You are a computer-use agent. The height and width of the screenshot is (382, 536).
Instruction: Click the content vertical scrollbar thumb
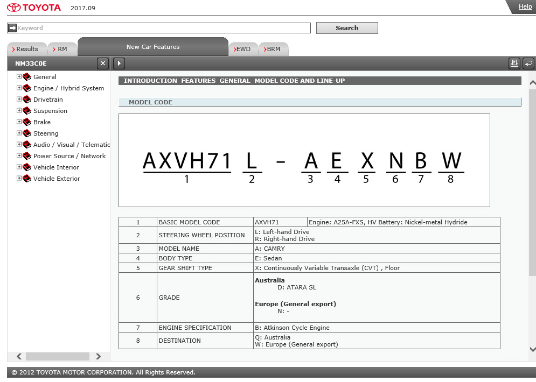(x=532, y=182)
